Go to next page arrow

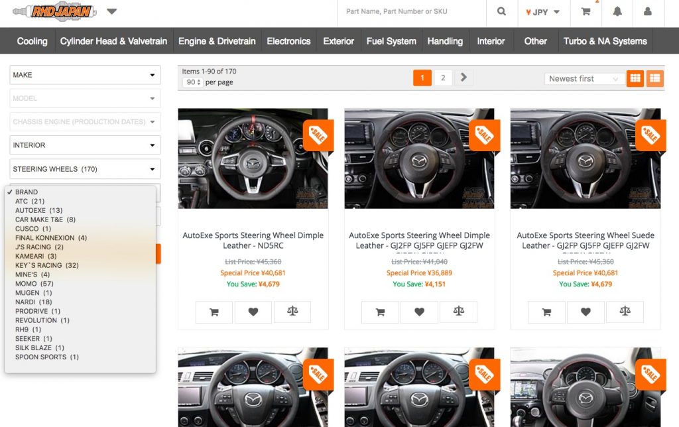pyautogui.click(x=463, y=78)
